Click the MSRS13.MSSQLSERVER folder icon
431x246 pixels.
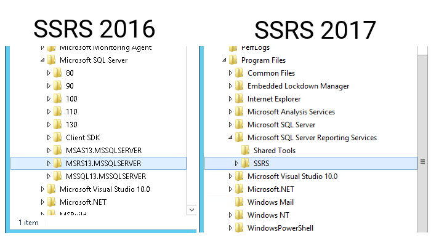(x=57, y=163)
